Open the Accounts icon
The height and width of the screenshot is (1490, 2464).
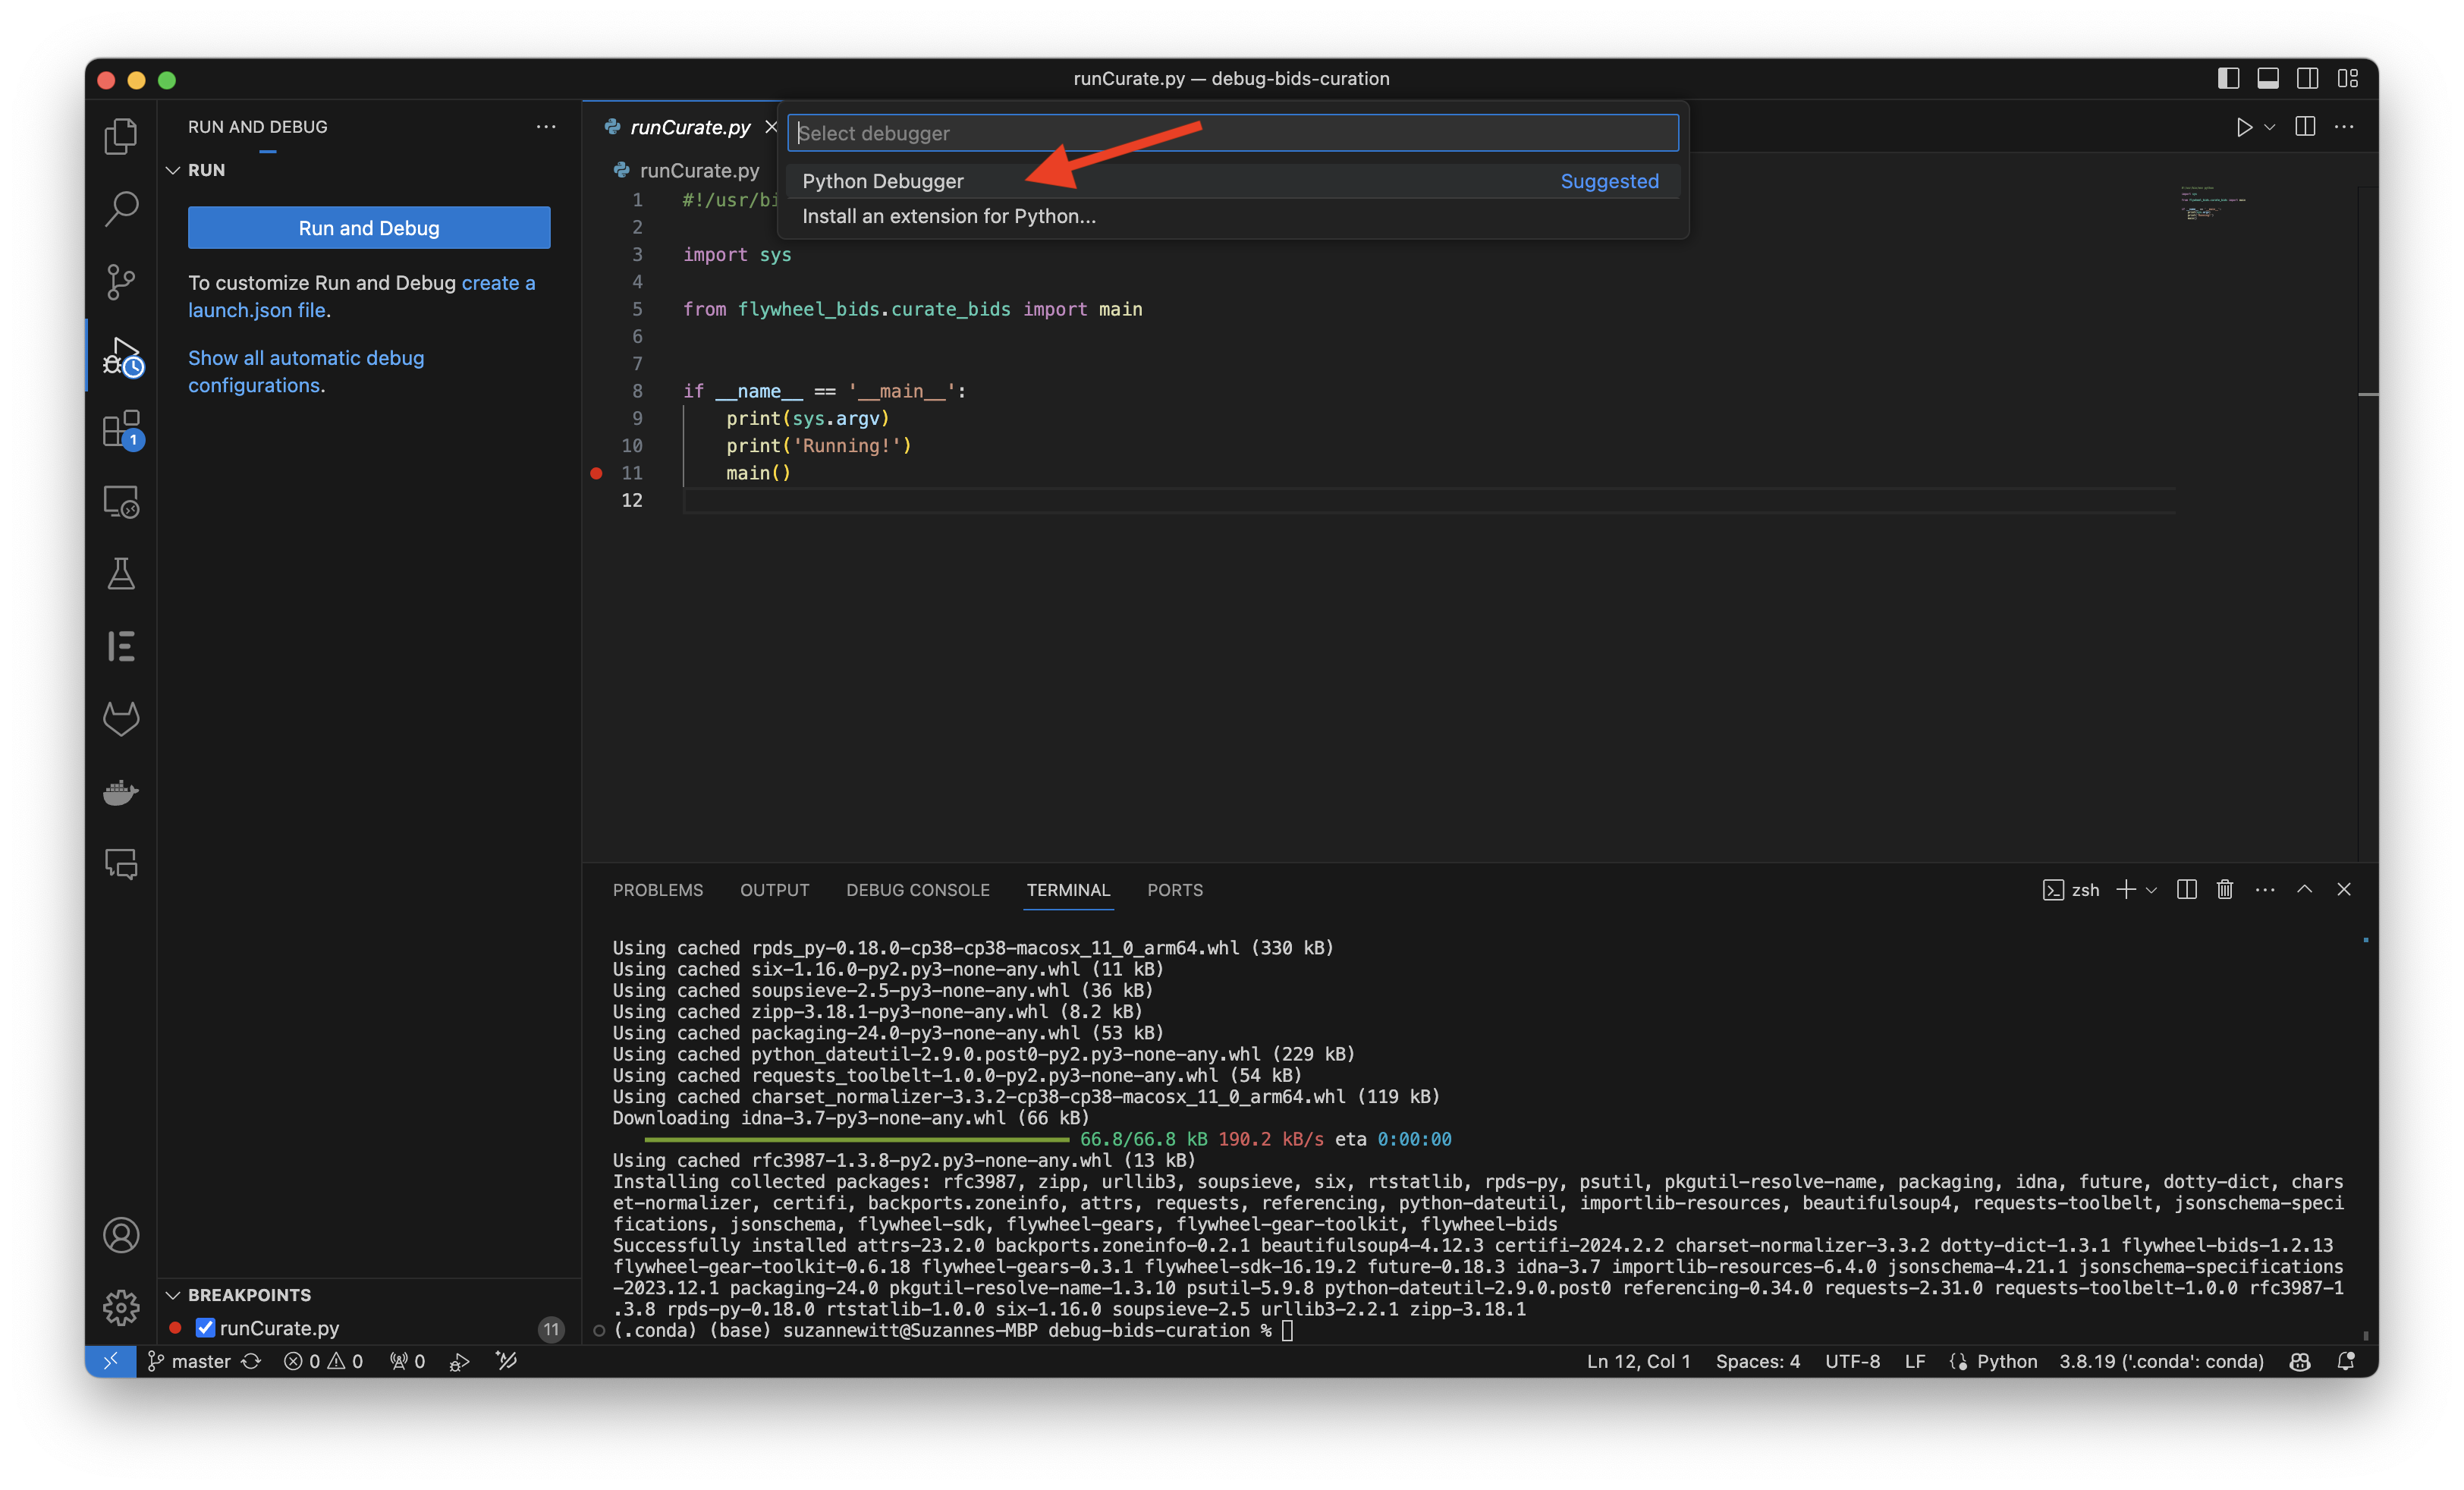pos(121,1235)
